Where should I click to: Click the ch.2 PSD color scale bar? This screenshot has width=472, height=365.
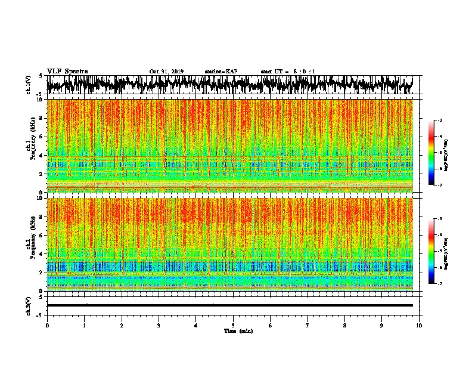[x=431, y=251]
